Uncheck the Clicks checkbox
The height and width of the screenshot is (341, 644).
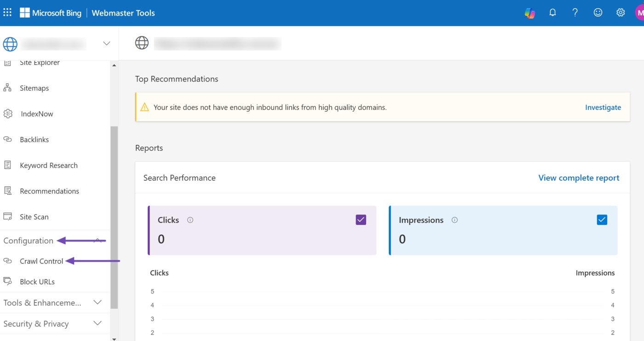(361, 220)
